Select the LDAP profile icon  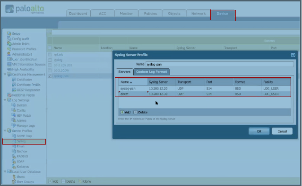coord(14,162)
